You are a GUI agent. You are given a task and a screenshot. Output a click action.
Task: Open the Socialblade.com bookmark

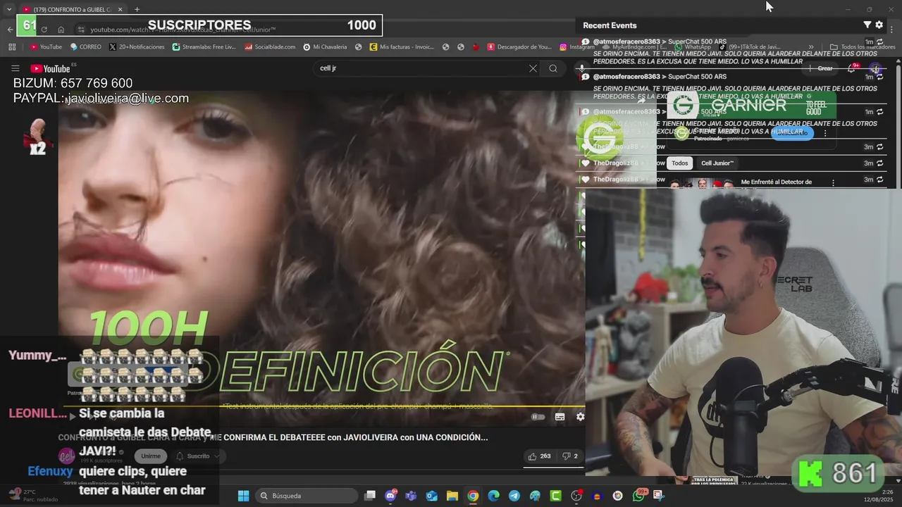(x=270, y=47)
